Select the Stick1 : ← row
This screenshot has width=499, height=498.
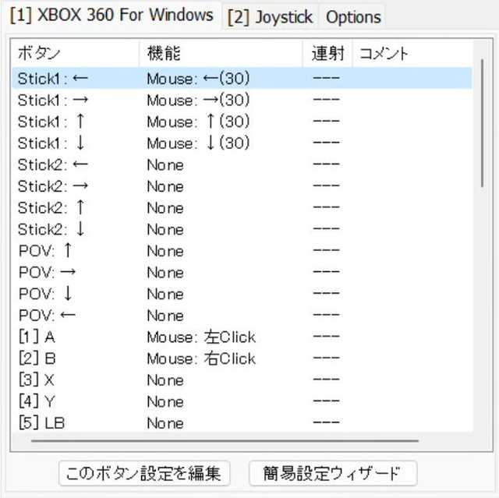242,78
